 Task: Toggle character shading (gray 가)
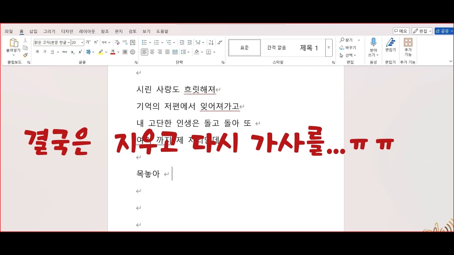coord(125,52)
